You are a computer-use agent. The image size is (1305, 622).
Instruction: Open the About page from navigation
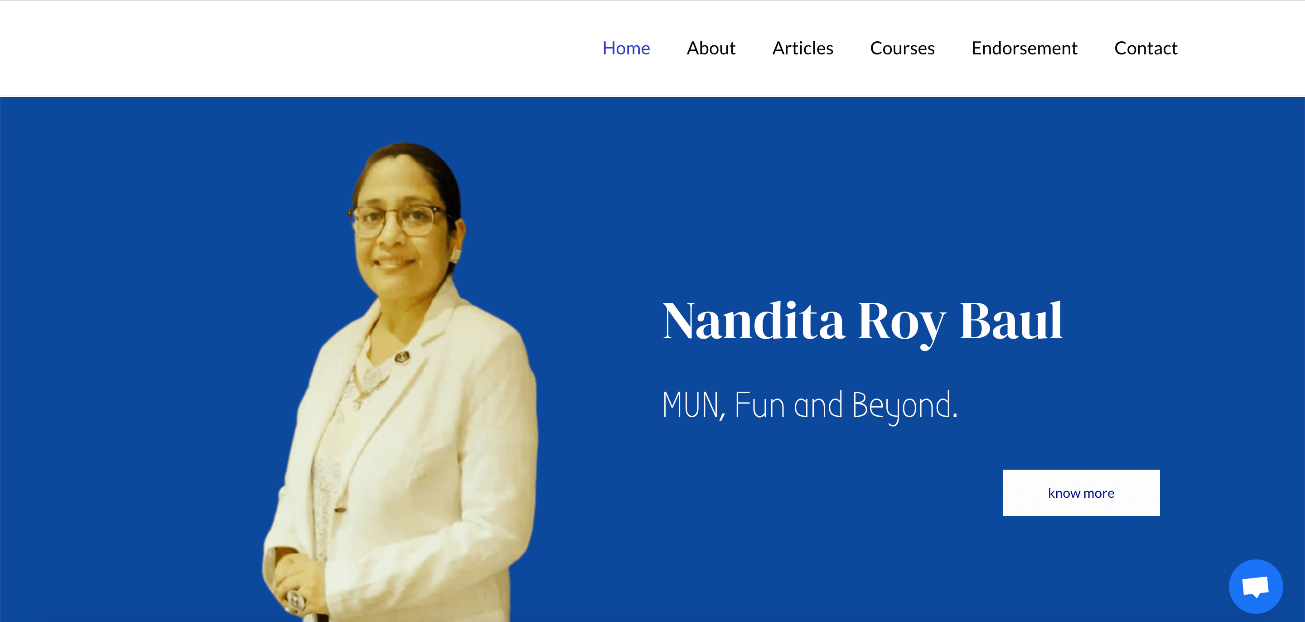click(x=711, y=48)
